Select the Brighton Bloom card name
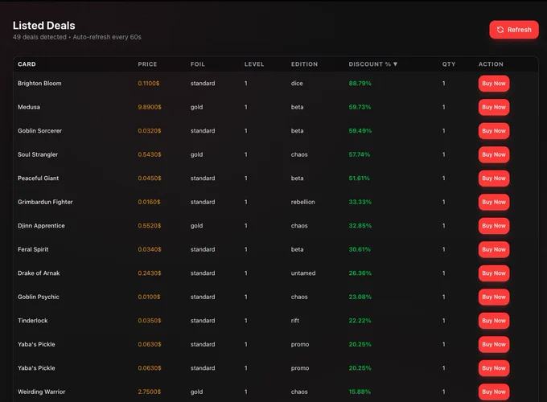547x402 pixels. pyautogui.click(x=39, y=84)
